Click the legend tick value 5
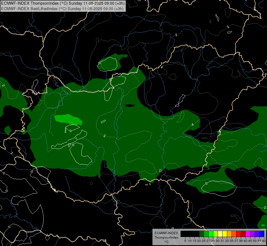The image size is (267, 246). [x=185, y=241]
